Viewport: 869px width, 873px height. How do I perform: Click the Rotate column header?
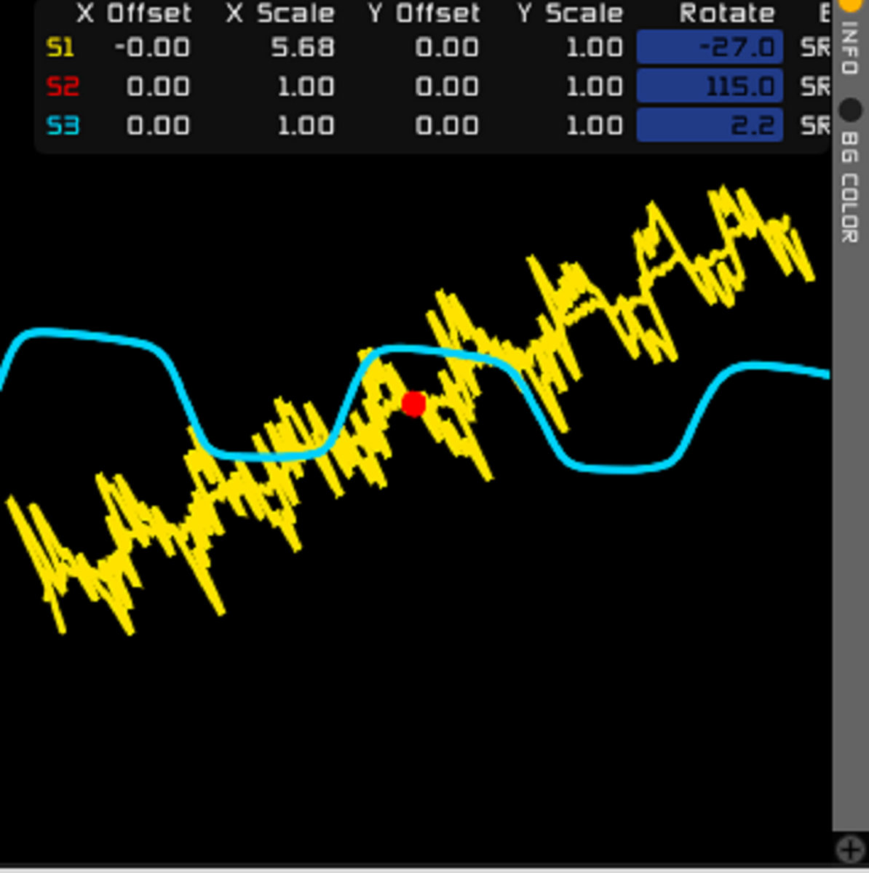[x=726, y=13]
